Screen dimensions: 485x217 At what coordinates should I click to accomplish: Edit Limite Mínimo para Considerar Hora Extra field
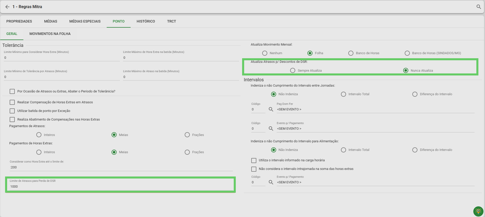pyautogui.click(x=62, y=58)
